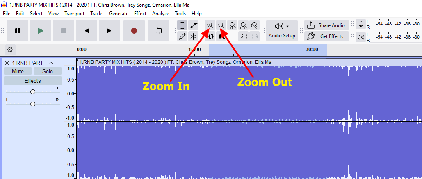Screen dimensions: 422x179
Task: Select the Selection (I-beam) tool
Action: pyautogui.click(x=182, y=25)
